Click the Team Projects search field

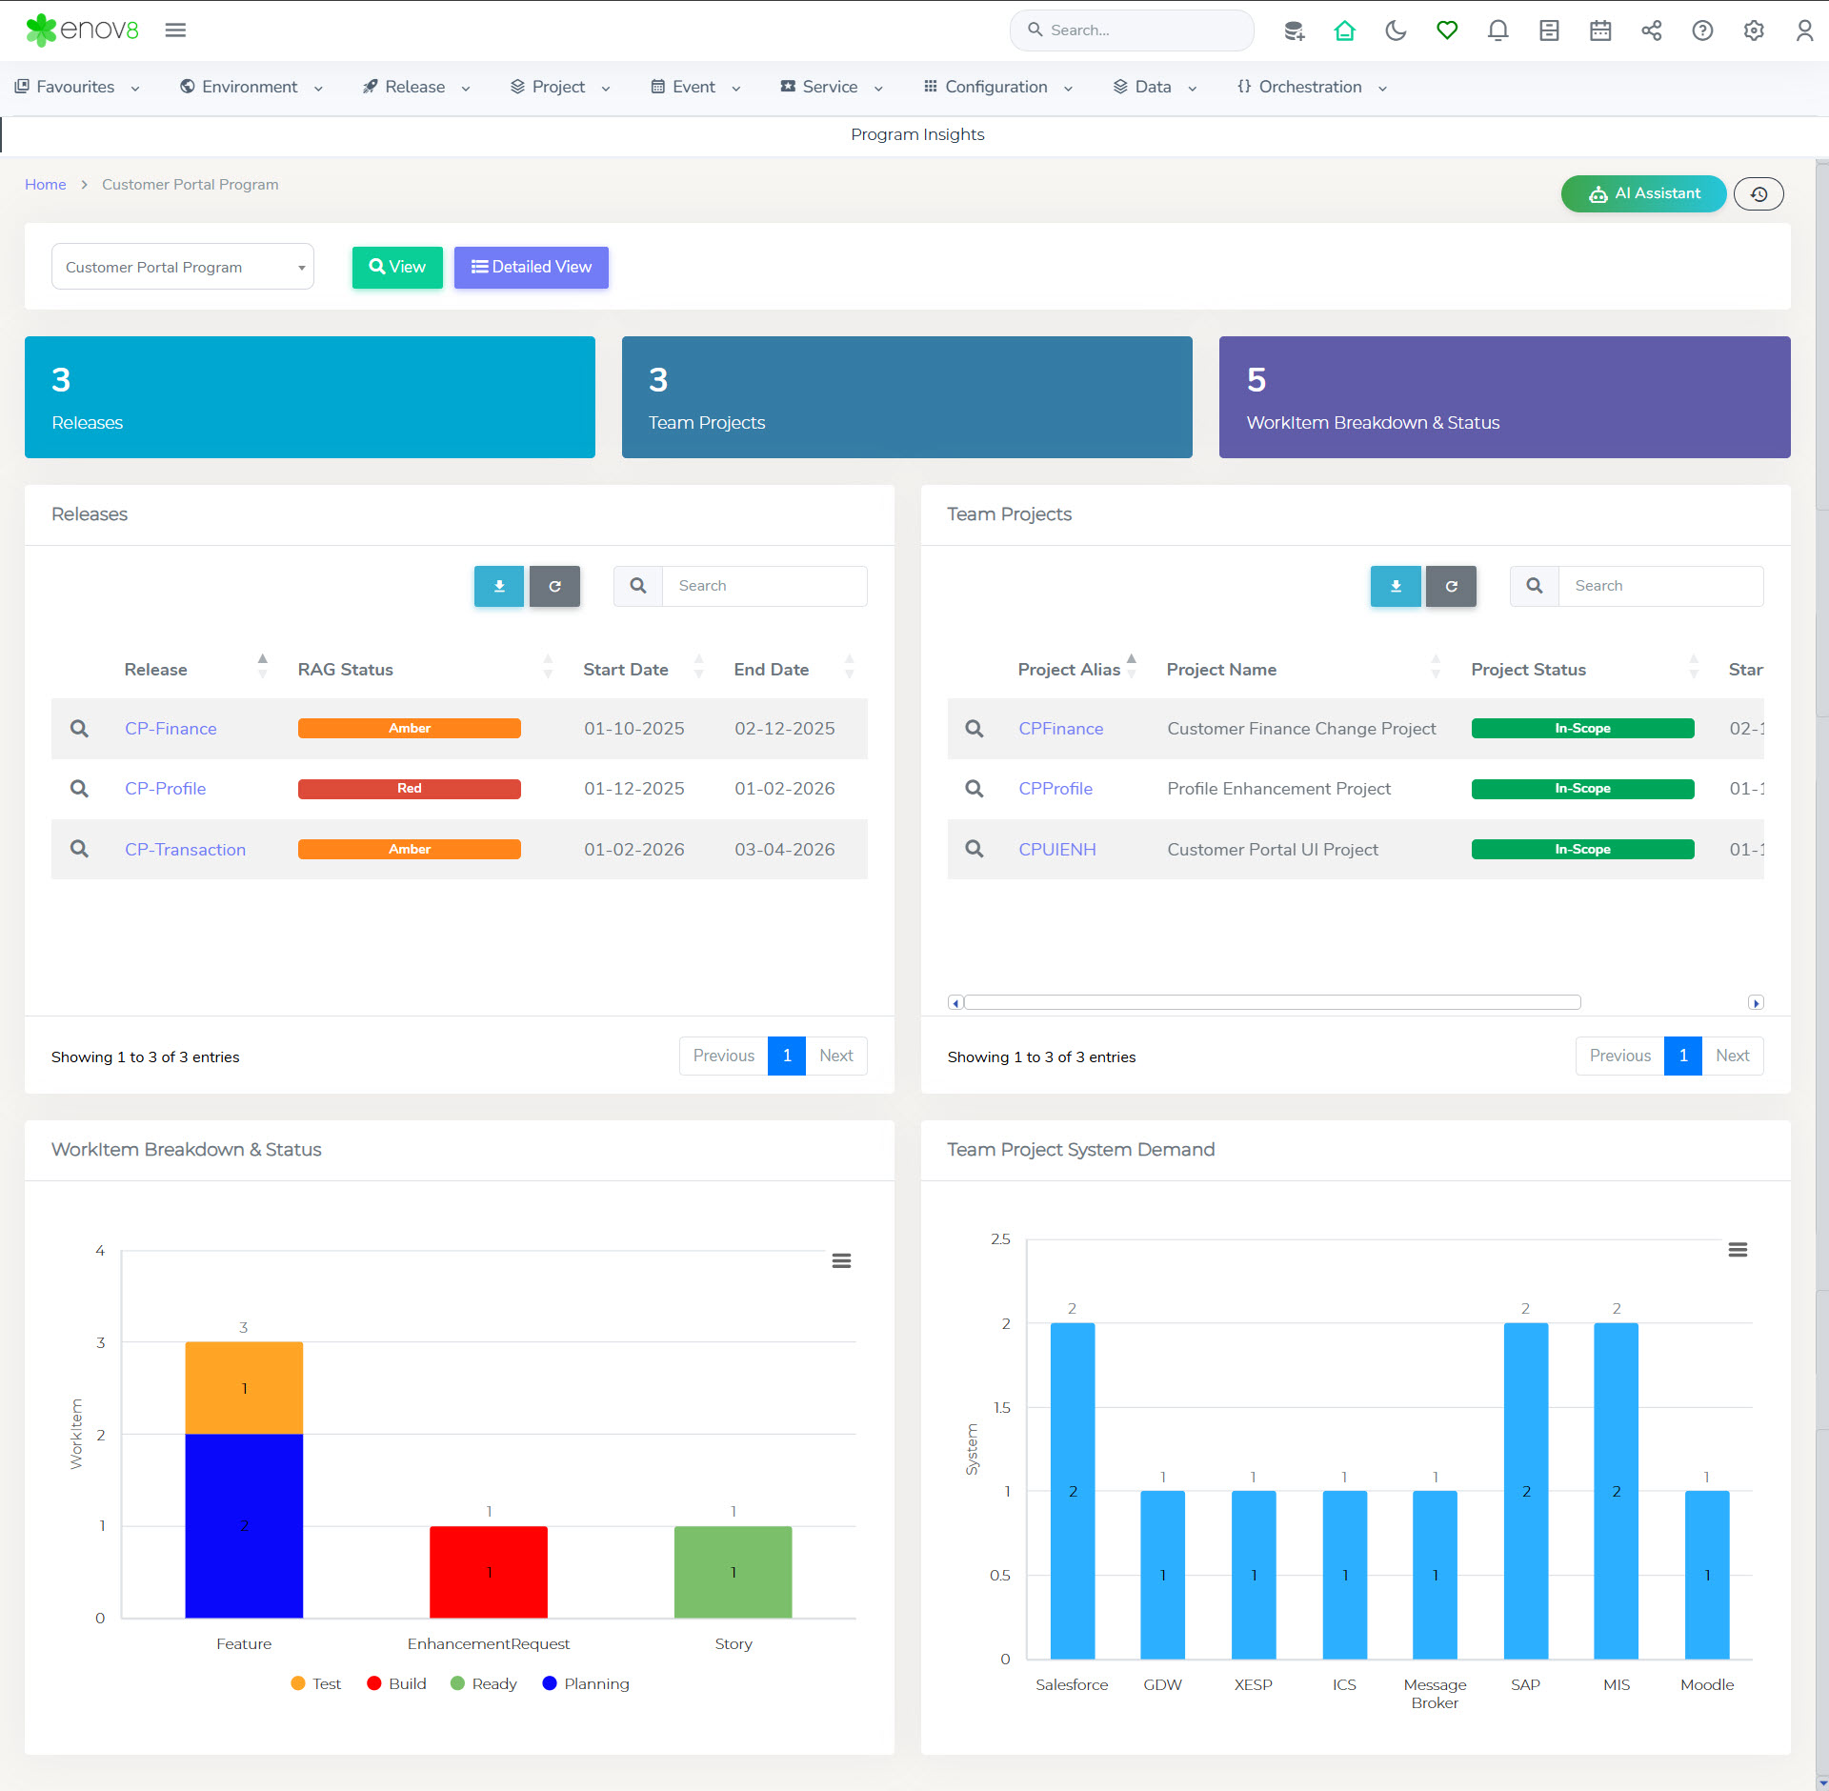(1659, 586)
